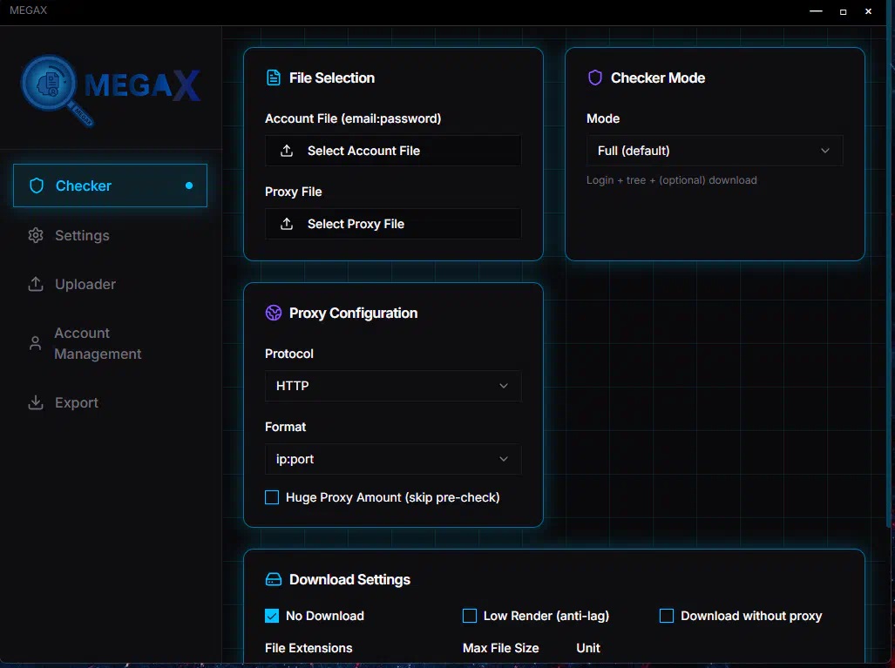Open the Mode dropdown showing Full (default)
The image size is (895, 668).
(714, 151)
